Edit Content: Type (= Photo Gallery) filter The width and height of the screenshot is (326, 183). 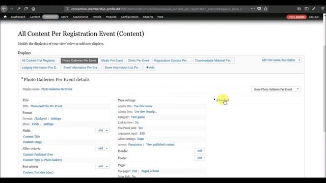point(42,160)
